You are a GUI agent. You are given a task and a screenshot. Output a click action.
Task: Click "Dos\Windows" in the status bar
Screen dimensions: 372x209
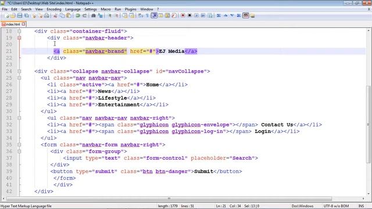coord(302,206)
